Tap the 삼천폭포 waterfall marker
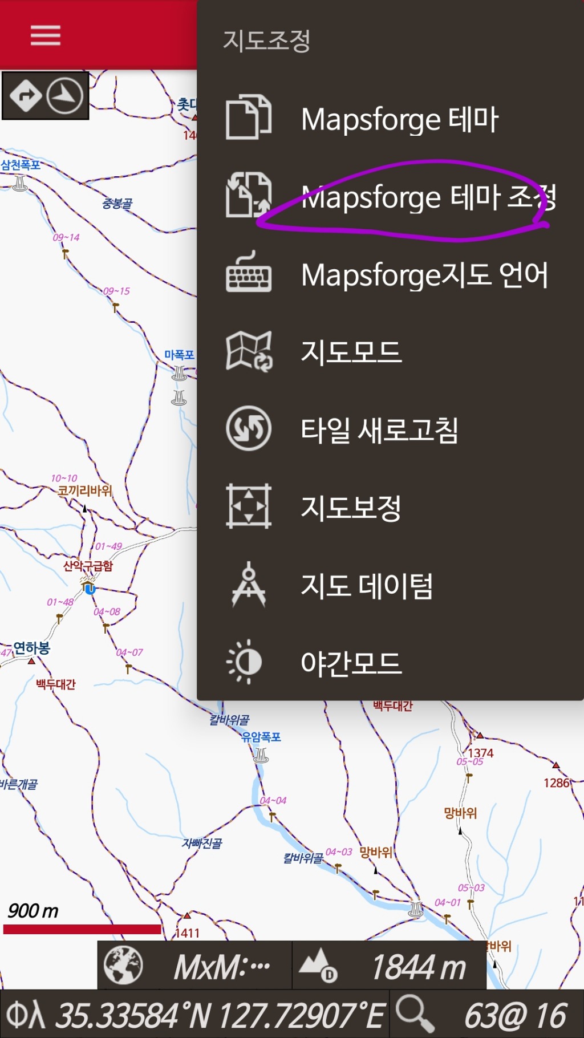The width and height of the screenshot is (584, 1038). point(20,183)
